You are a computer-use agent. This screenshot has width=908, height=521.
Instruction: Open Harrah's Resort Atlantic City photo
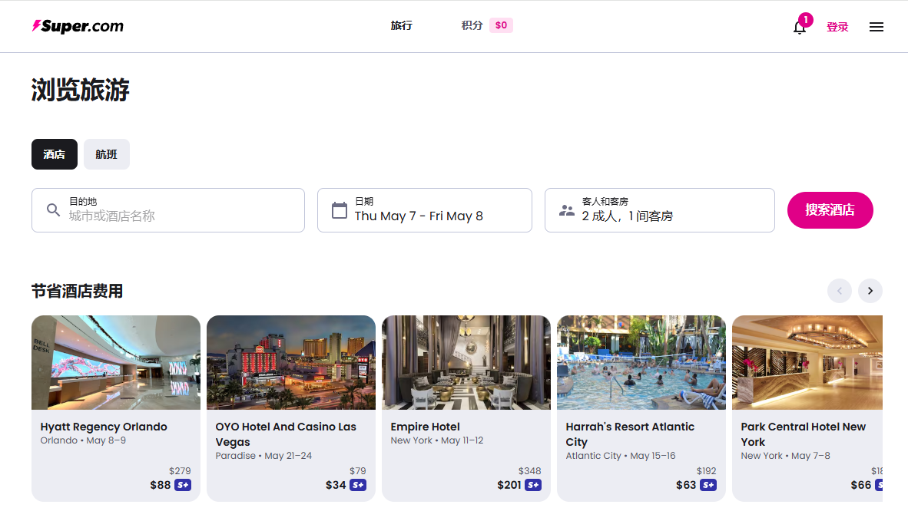pyautogui.click(x=641, y=363)
